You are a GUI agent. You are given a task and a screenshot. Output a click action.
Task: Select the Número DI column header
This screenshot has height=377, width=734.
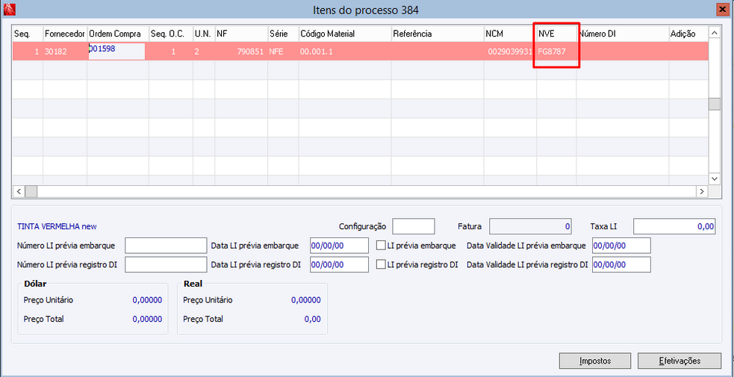(623, 34)
